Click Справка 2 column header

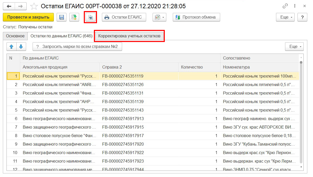[x=139, y=67]
